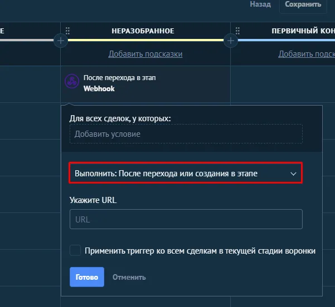Image resolution: width=335 pixels, height=307 pixels.
Task: Click Сохранить at the top
Action: coord(303,4)
